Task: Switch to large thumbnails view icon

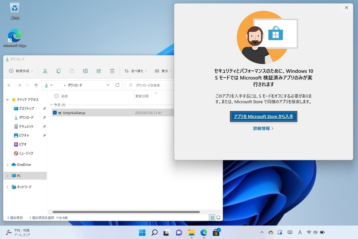Action: click(x=218, y=218)
